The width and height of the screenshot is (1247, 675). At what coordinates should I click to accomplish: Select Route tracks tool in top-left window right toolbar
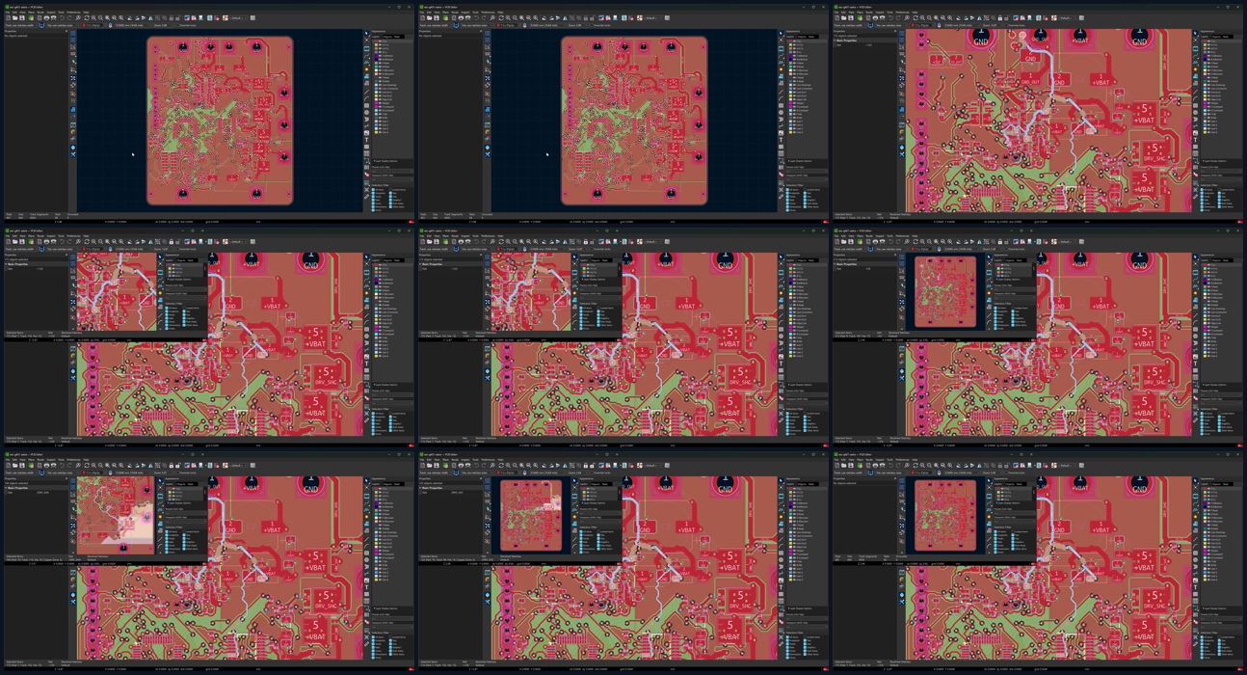pyautogui.click(x=367, y=56)
